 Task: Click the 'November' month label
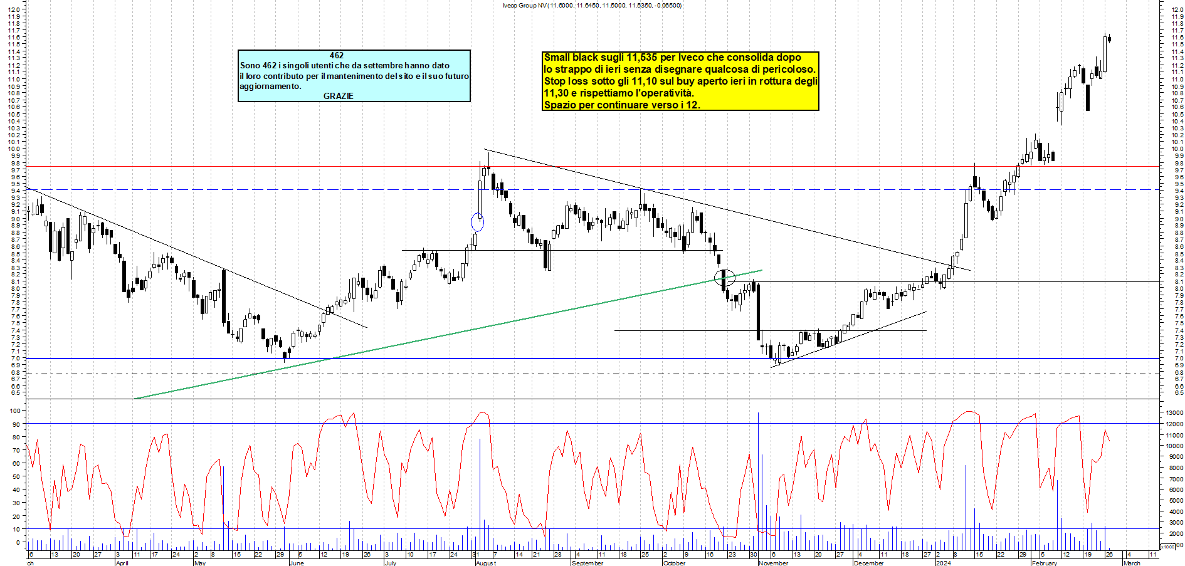pos(773,563)
